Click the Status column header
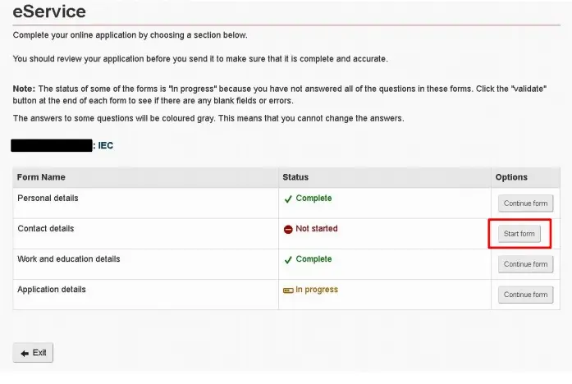The width and height of the screenshot is (572, 384). [x=295, y=177]
